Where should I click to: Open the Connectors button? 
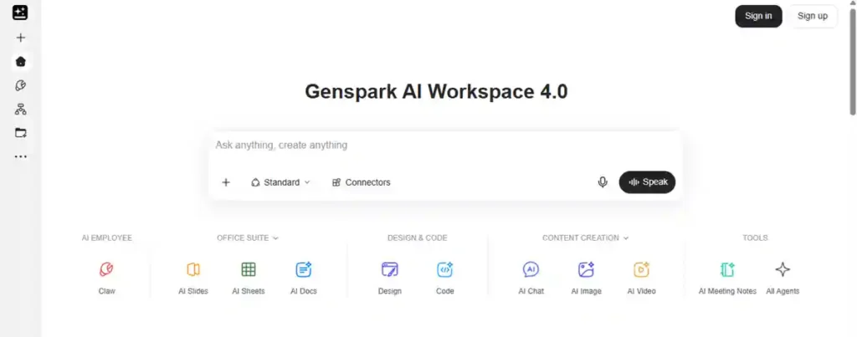coord(361,182)
